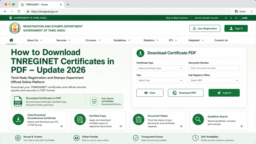Screen dimensions: 256x144
Task: Follow the arrow on Guideline Search card
Action: point(241,126)
